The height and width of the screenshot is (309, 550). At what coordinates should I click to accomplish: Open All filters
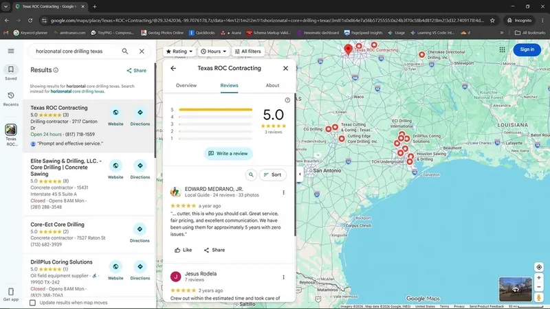(x=248, y=51)
